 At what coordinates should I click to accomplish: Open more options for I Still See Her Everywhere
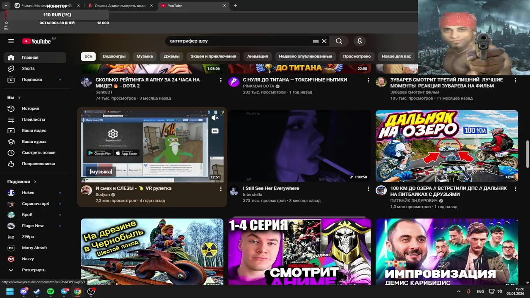368,188
